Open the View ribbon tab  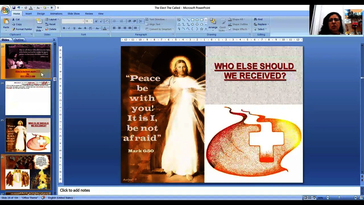(101, 14)
